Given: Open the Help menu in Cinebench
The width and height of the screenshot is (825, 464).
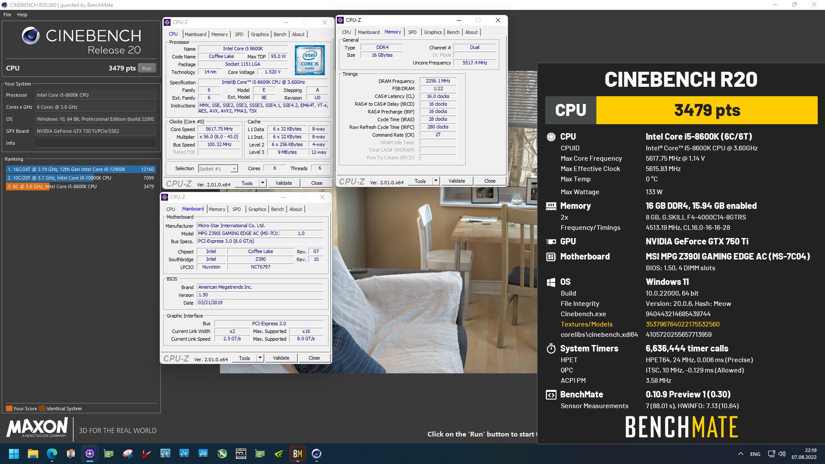Looking at the screenshot, I should (x=22, y=15).
